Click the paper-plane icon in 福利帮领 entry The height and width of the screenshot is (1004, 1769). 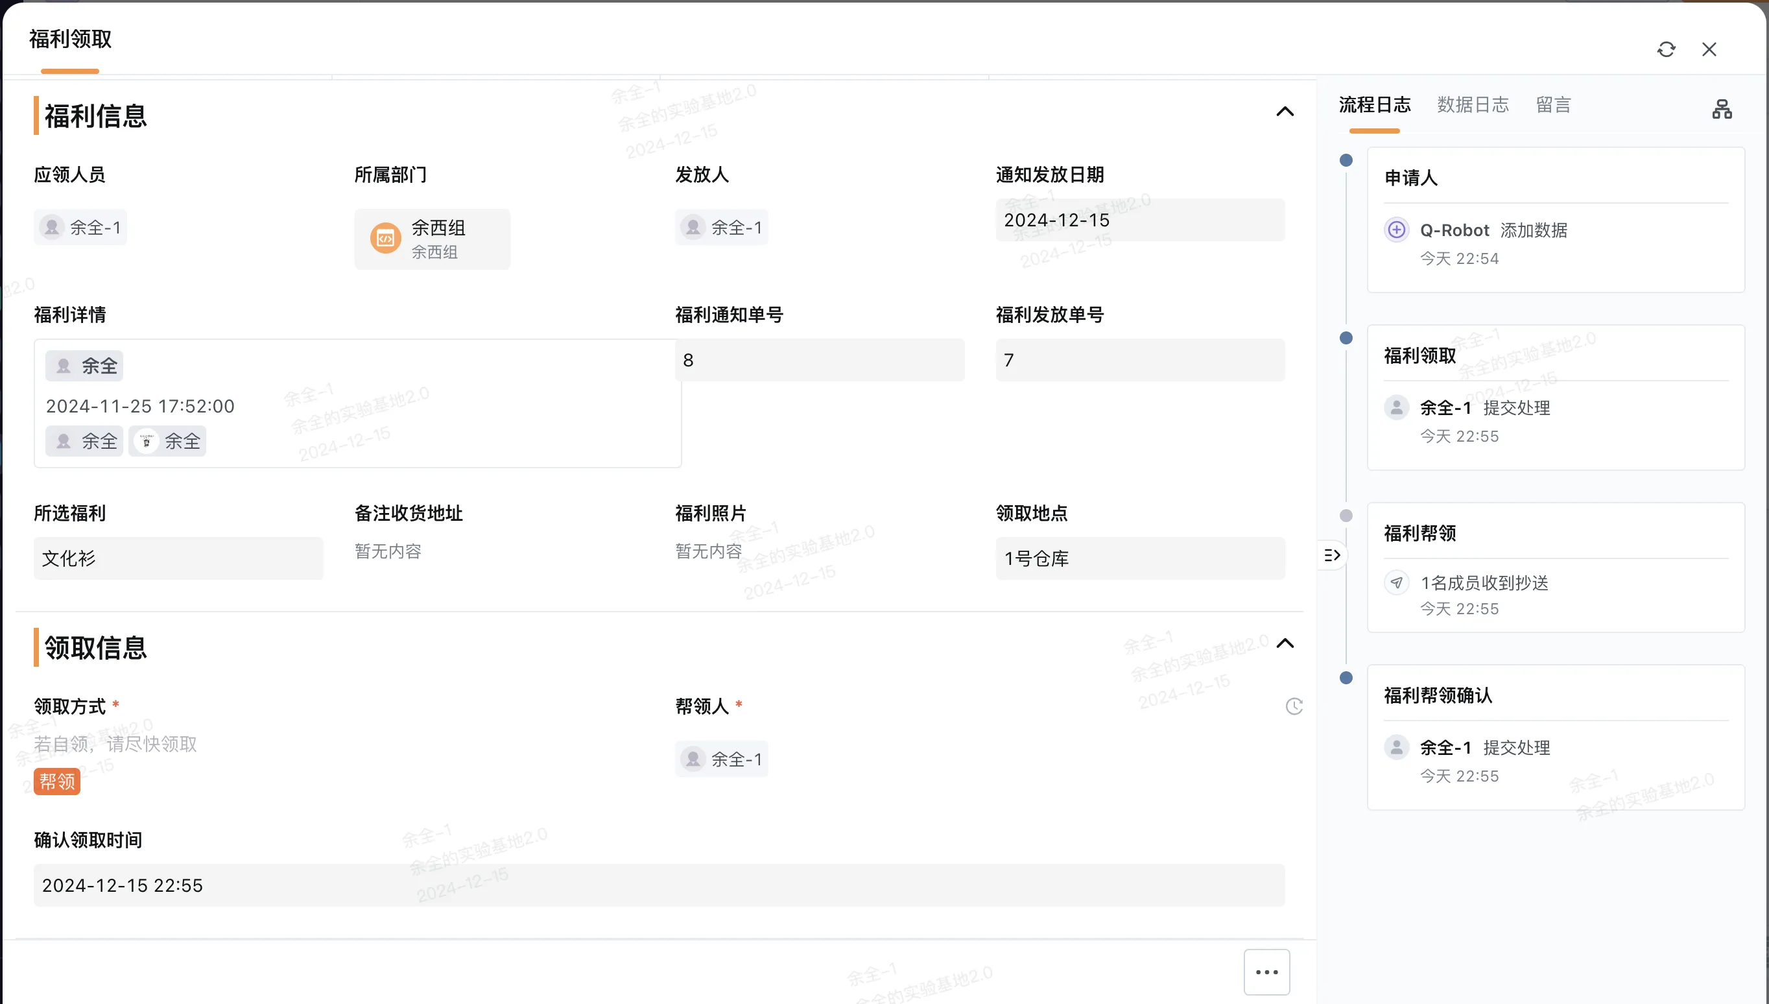[x=1396, y=582]
